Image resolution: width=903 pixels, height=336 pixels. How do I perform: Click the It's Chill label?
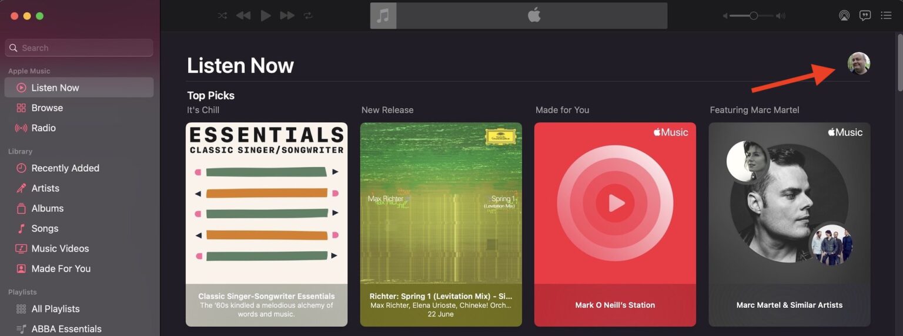[203, 110]
